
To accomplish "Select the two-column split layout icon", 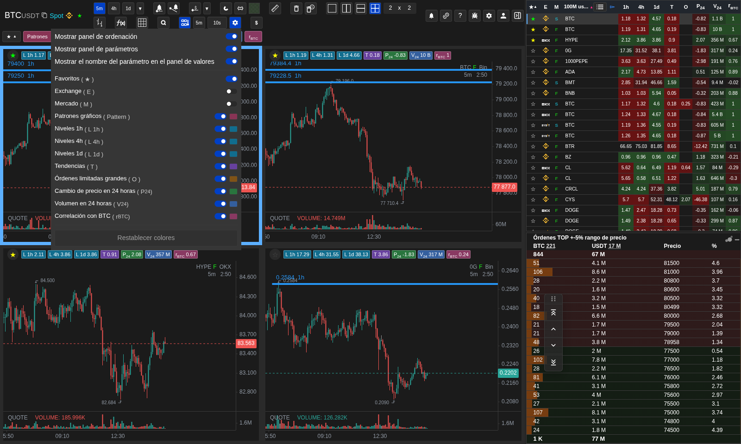I will pos(346,8).
